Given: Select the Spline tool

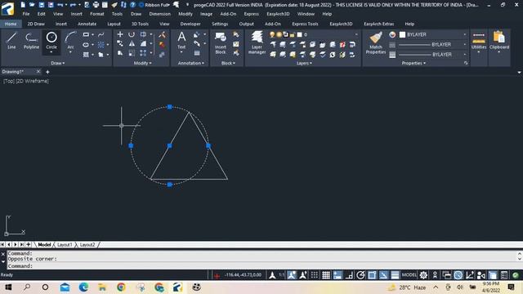Looking at the screenshot, I should coord(101,34).
